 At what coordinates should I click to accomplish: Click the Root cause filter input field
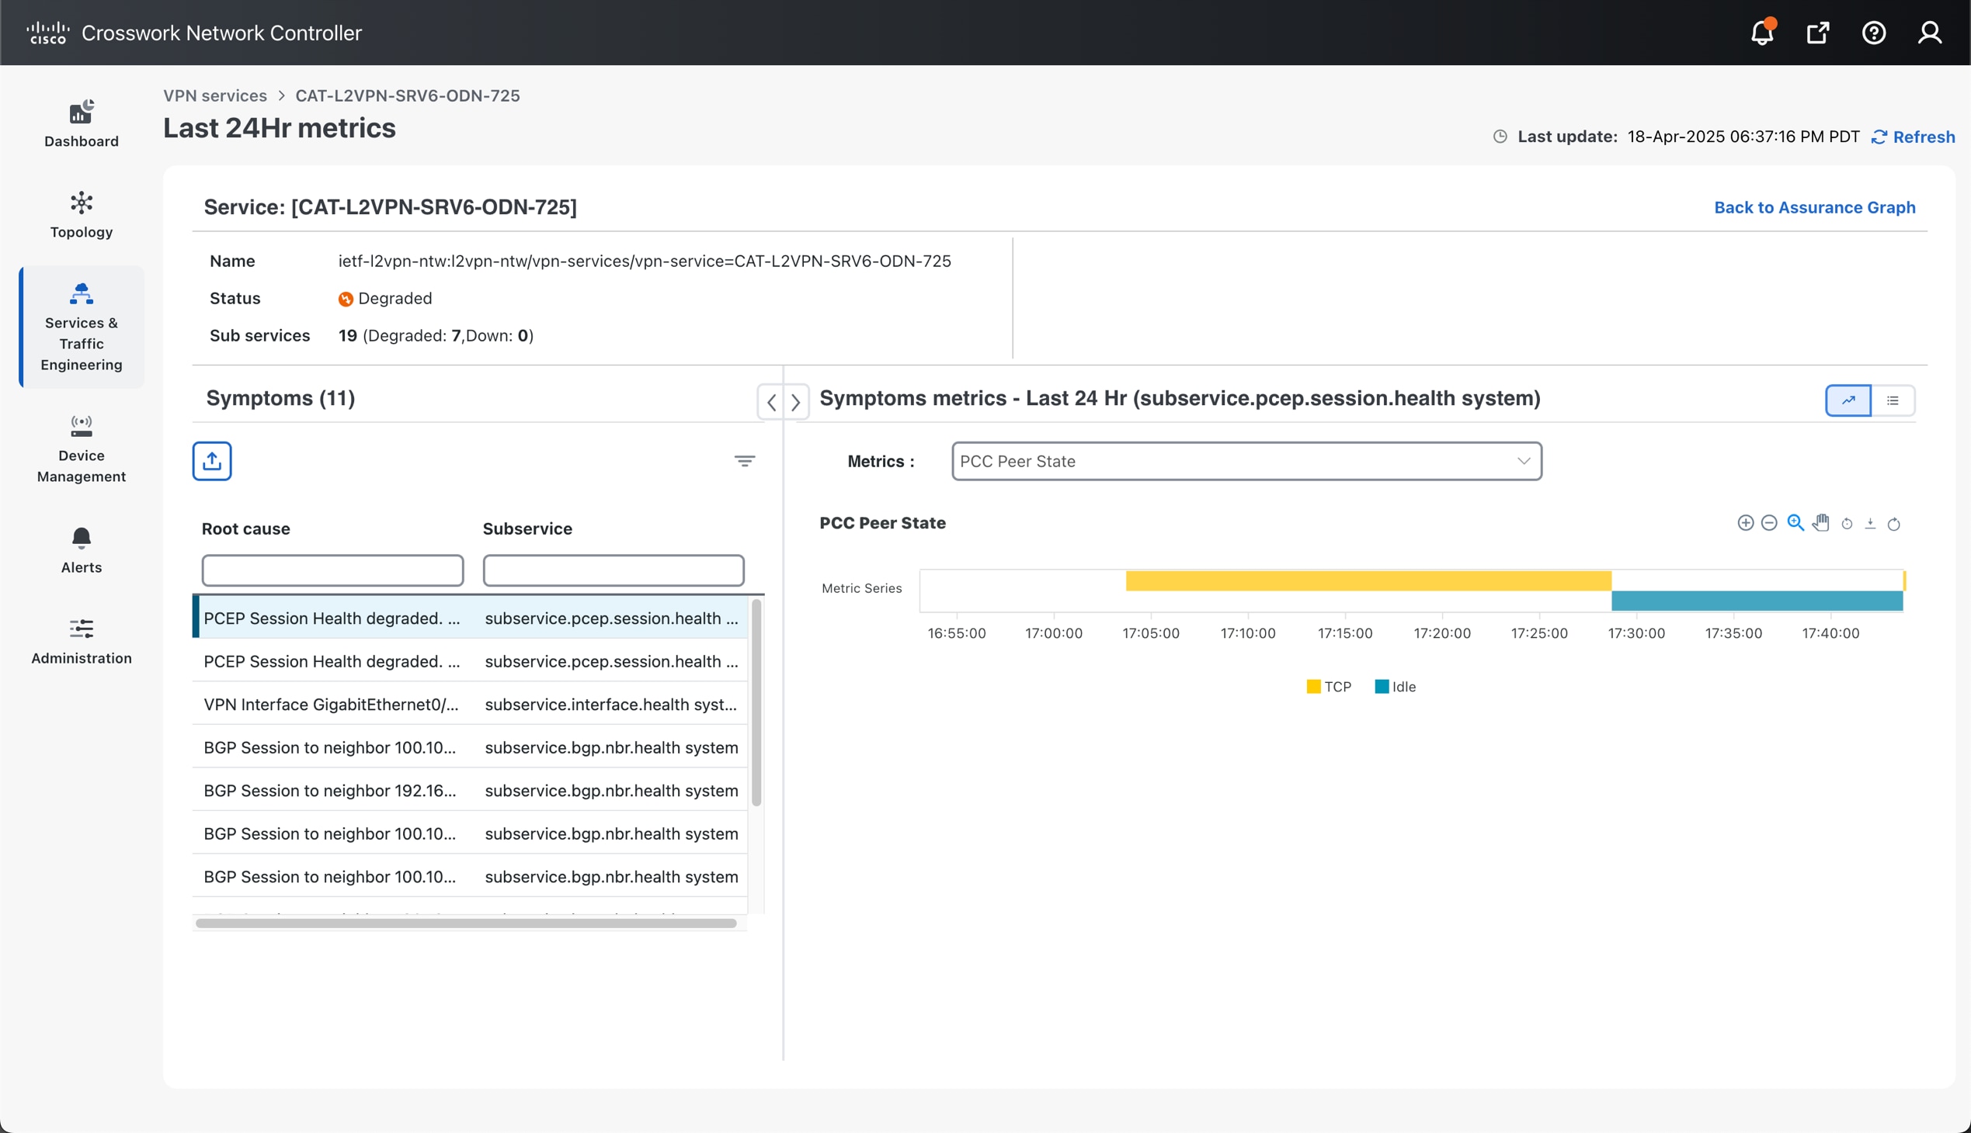pos(332,570)
